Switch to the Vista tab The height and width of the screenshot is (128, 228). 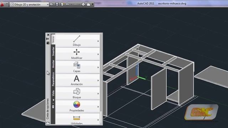point(53,93)
